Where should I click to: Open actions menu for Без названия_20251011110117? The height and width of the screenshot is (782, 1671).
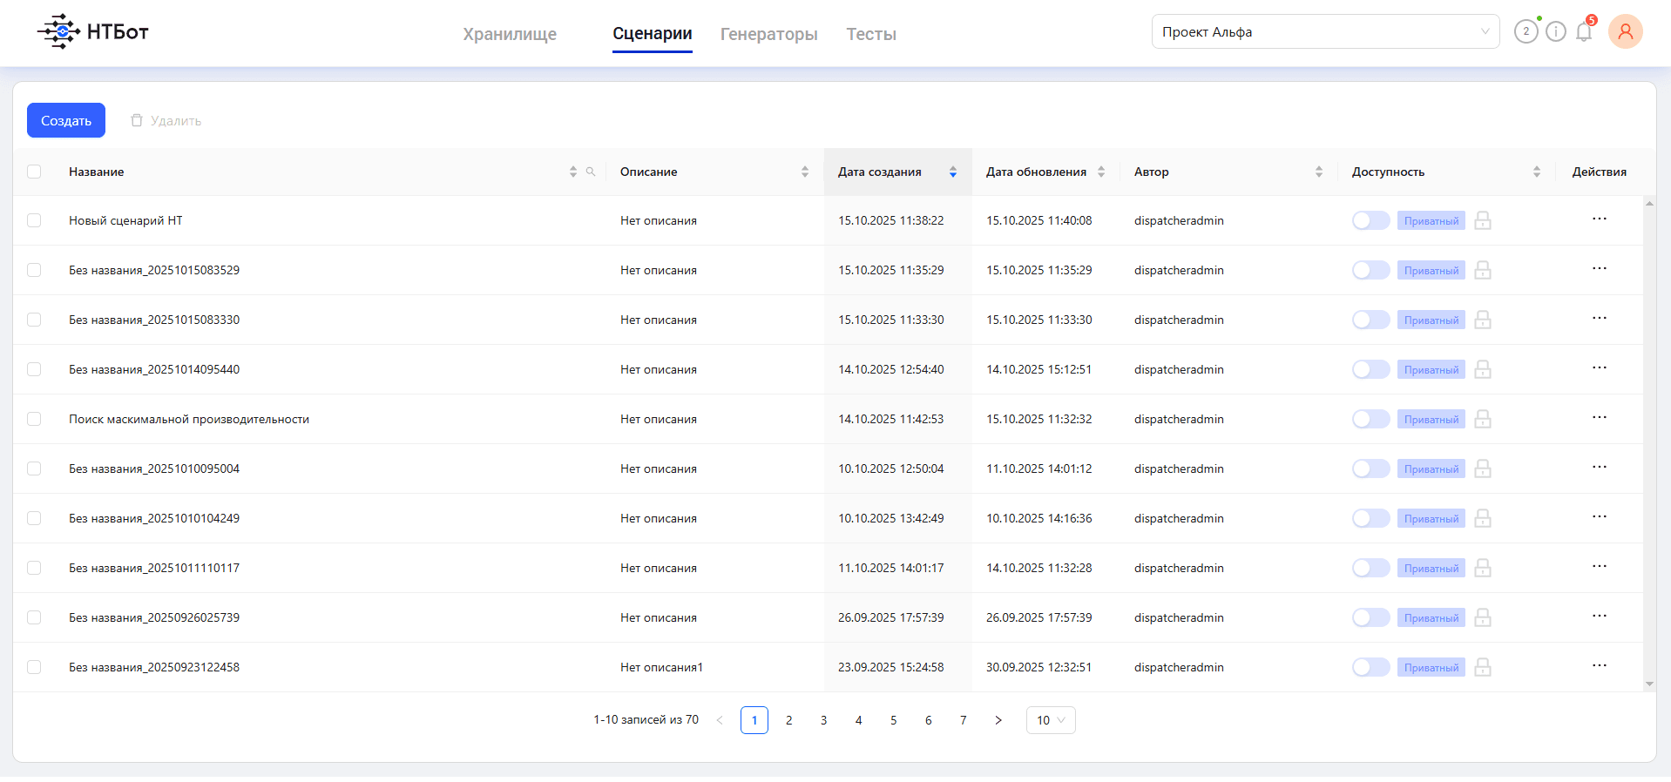(x=1600, y=566)
